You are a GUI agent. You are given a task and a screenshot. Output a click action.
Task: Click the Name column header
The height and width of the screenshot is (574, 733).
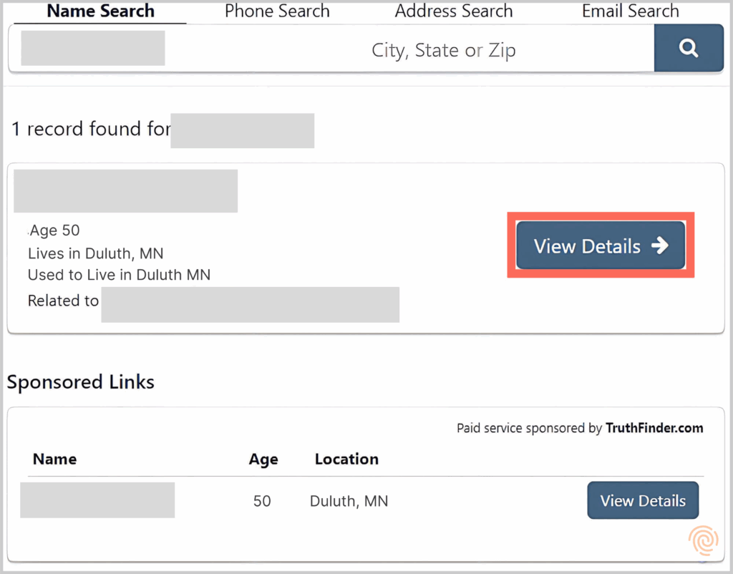point(54,459)
